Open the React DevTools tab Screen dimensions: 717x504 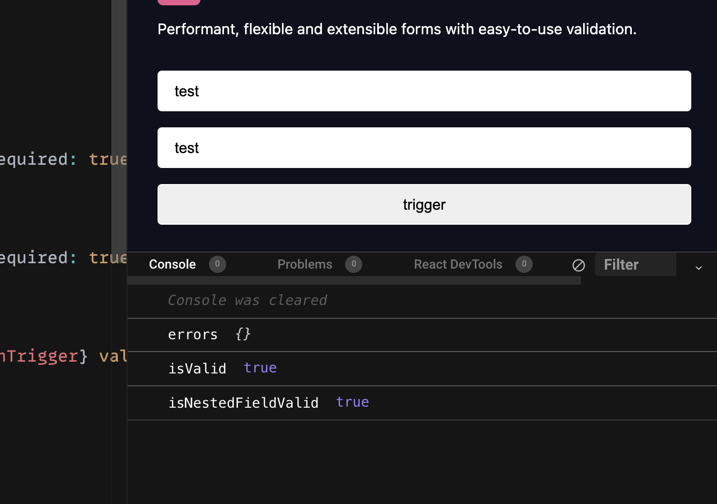(x=458, y=264)
